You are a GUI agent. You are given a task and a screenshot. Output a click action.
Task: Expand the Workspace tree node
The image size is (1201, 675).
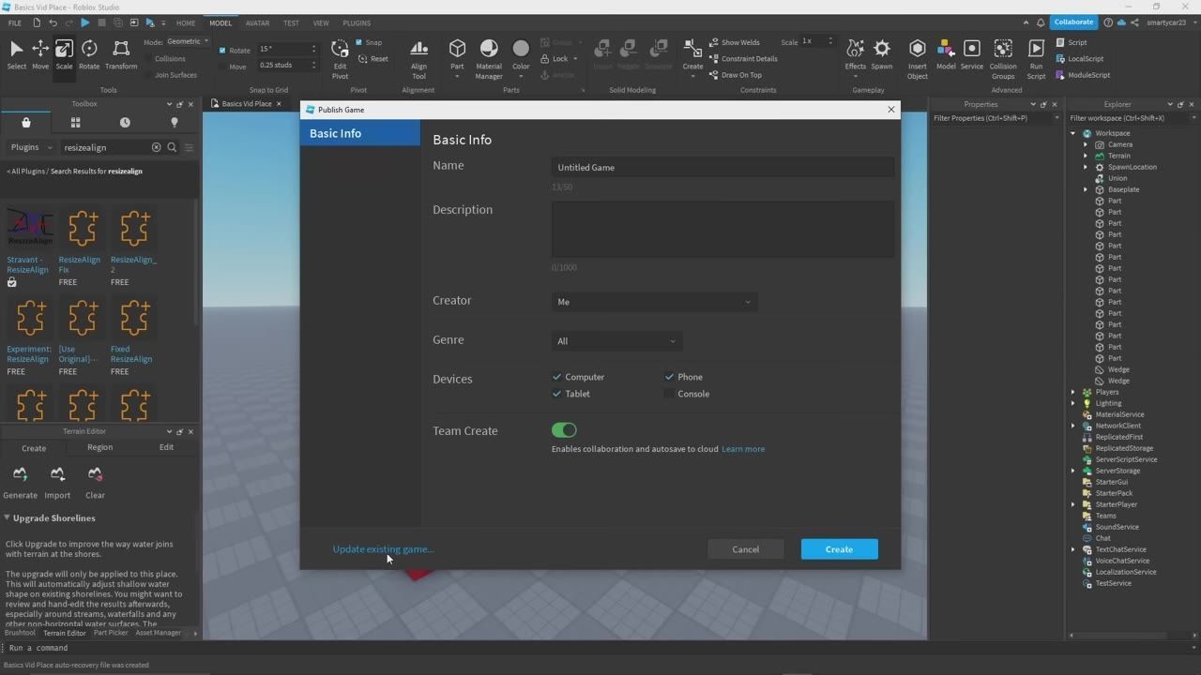[1073, 133]
